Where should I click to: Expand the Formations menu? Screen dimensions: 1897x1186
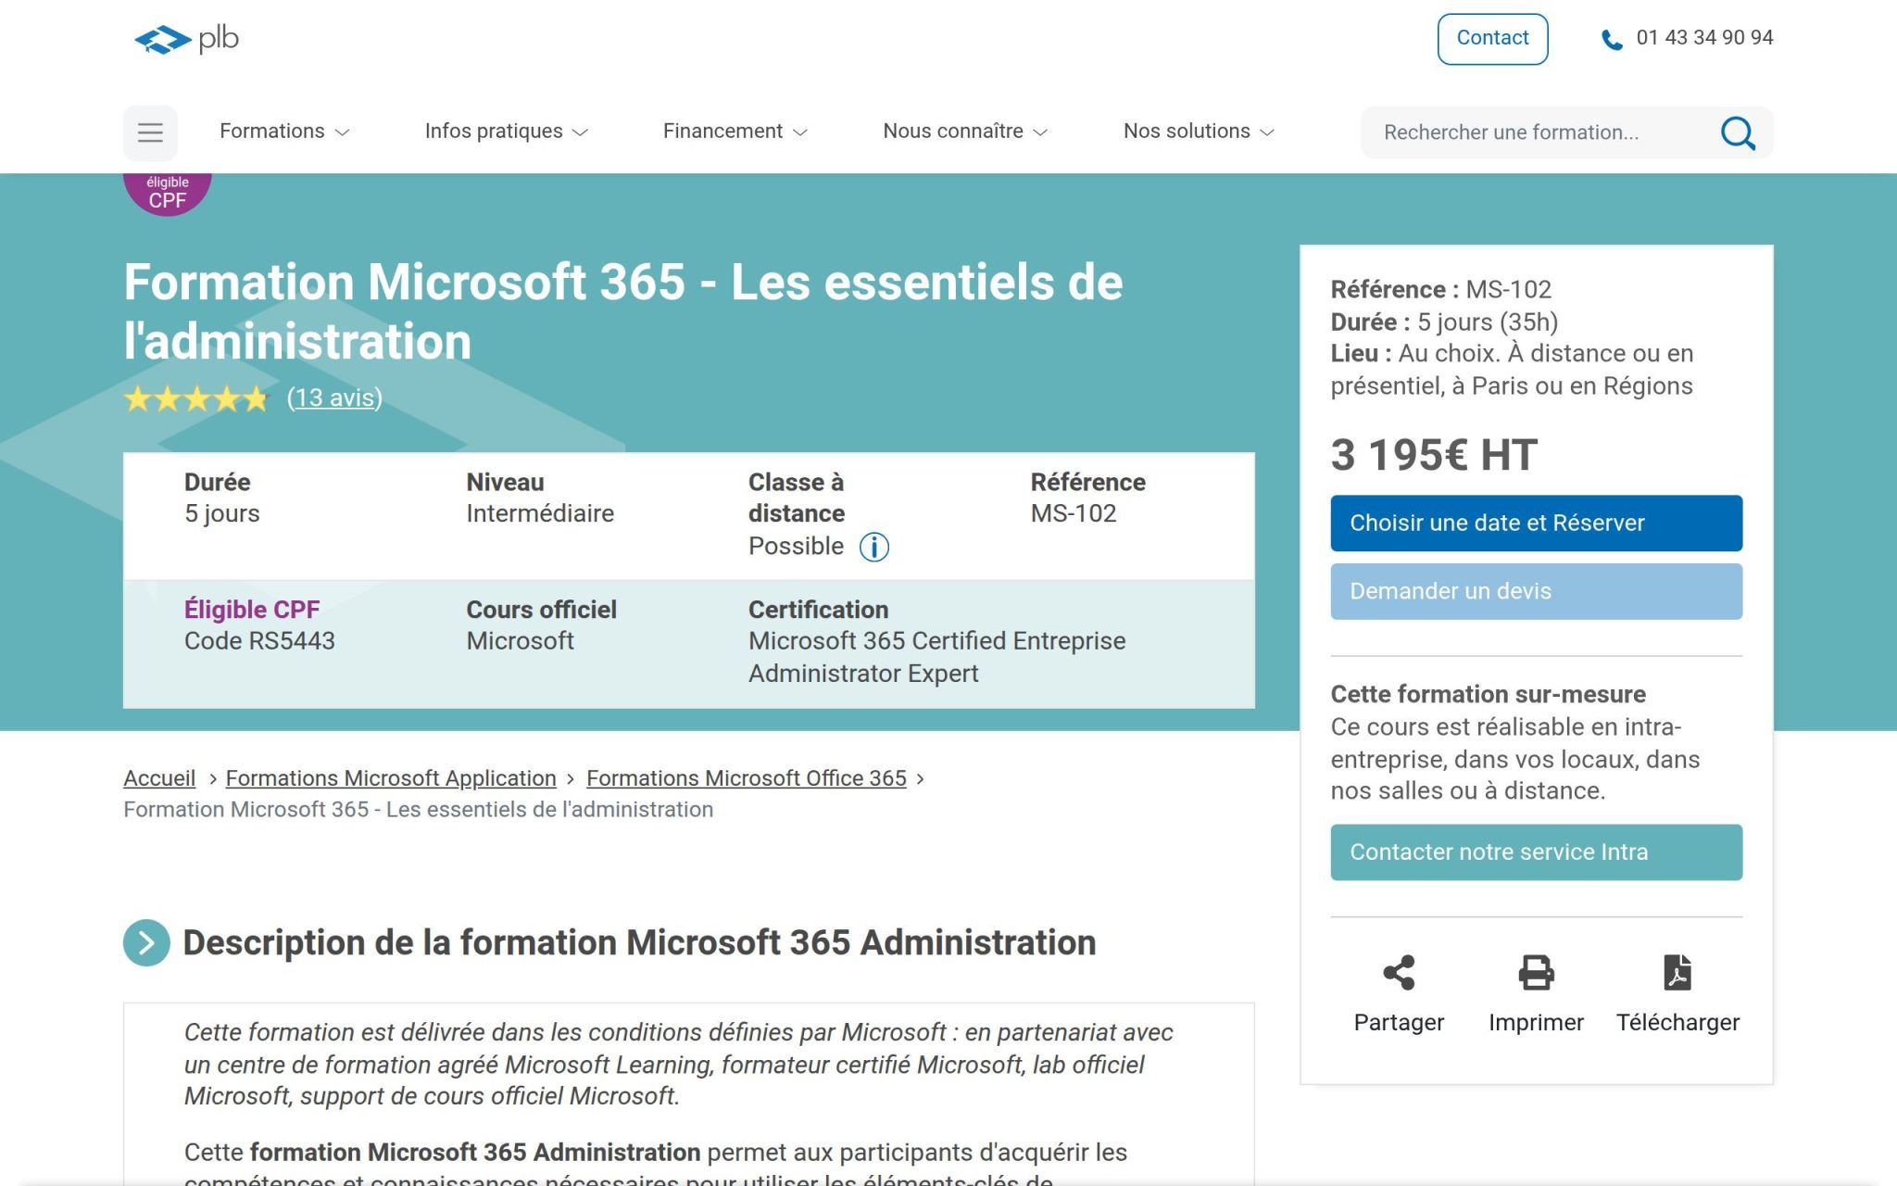pyautogui.click(x=284, y=132)
